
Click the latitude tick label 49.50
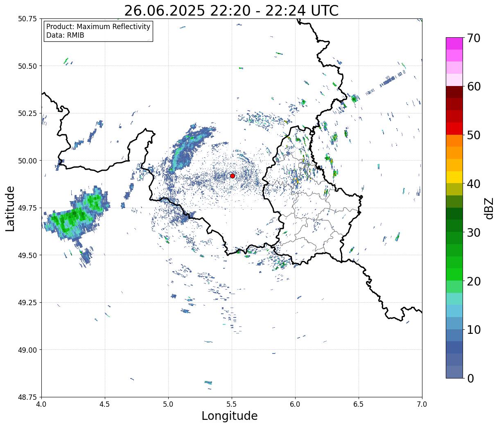(27, 255)
